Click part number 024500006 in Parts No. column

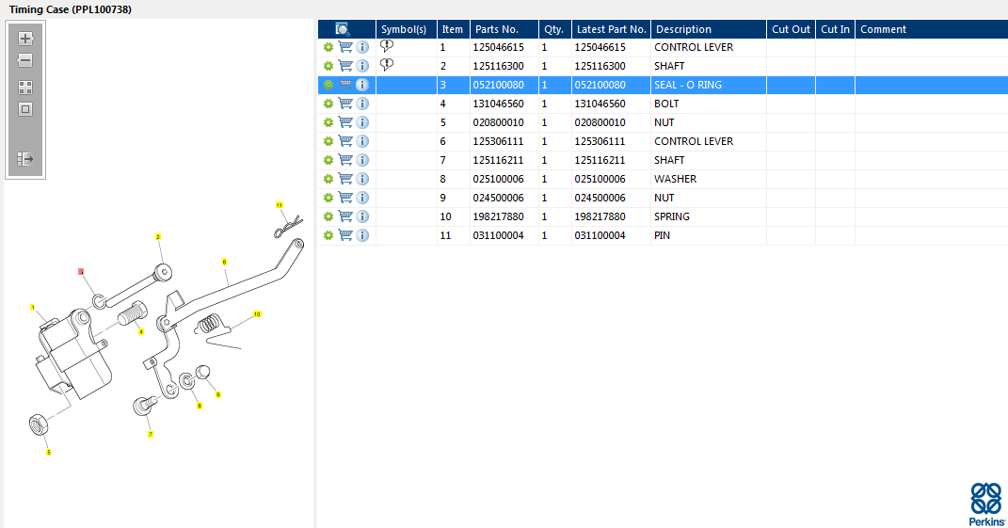[498, 198]
